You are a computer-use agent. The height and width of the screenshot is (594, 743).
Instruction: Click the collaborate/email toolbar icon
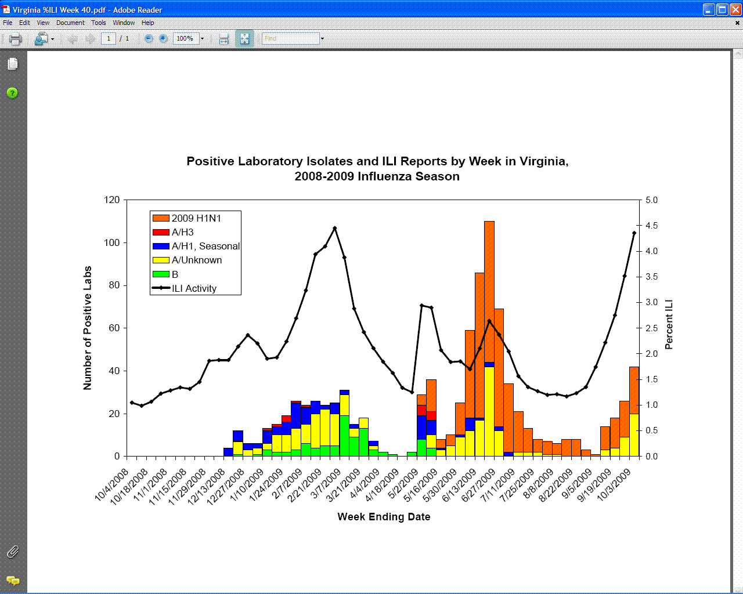pyautogui.click(x=41, y=39)
